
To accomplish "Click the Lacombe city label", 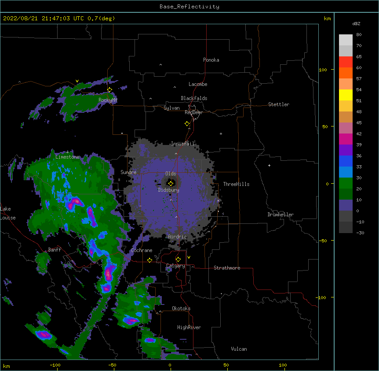I will click(x=198, y=84).
